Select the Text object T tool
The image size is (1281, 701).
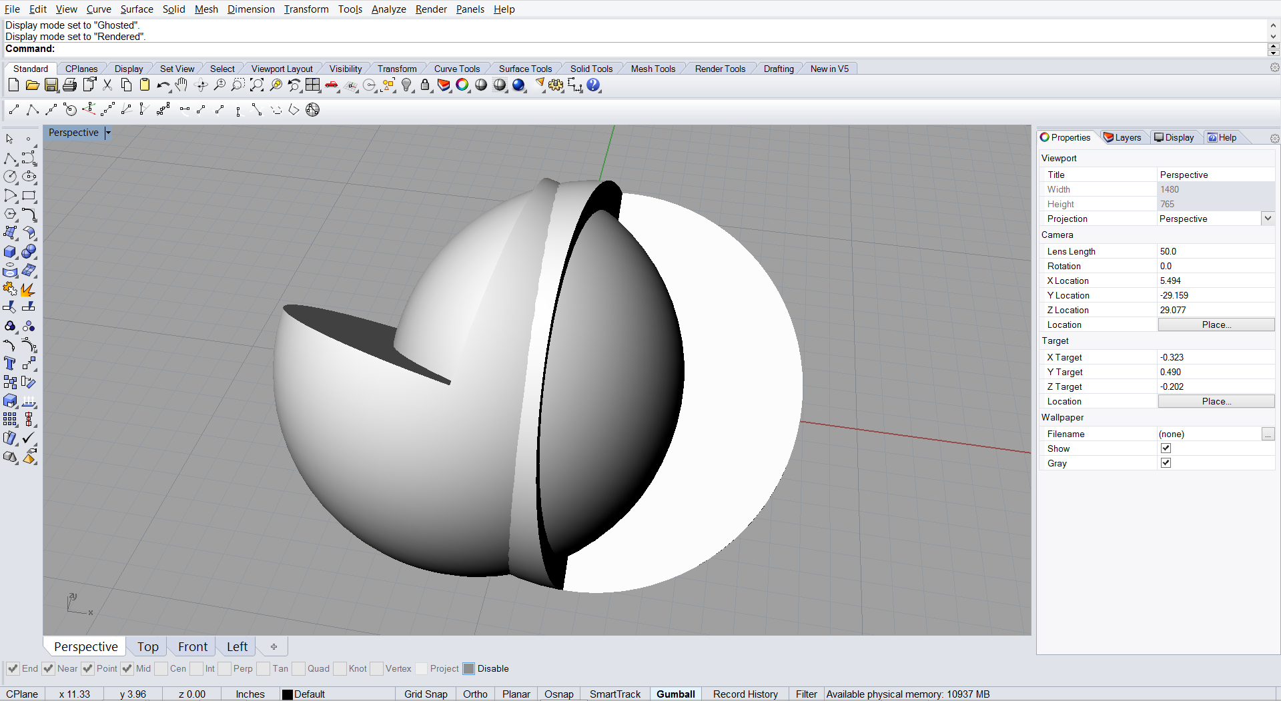10,363
